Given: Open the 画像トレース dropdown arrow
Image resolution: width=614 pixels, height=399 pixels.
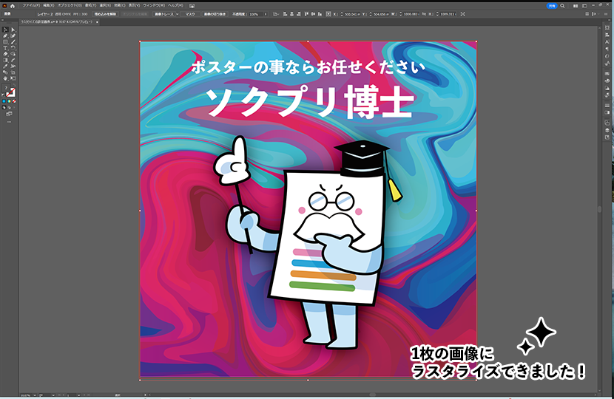Looking at the screenshot, I should [x=178, y=14].
